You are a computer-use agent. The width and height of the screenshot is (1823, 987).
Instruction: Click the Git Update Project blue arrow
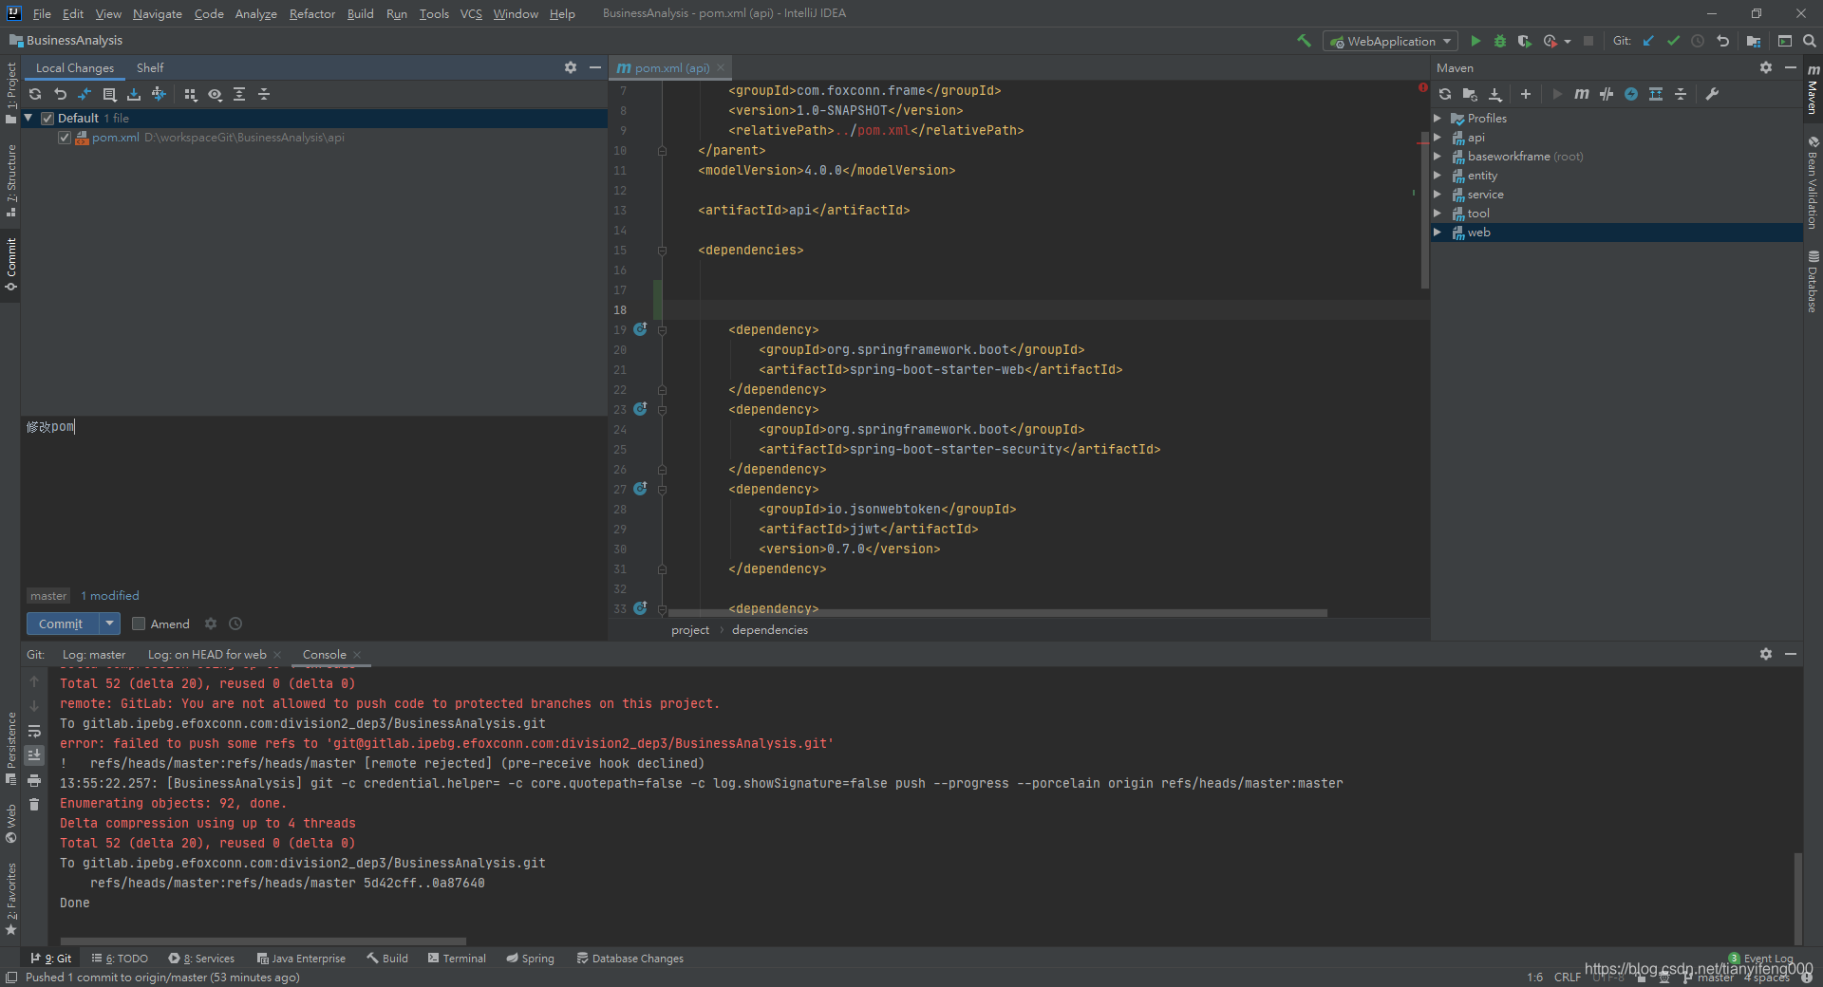coord(1648,41)
